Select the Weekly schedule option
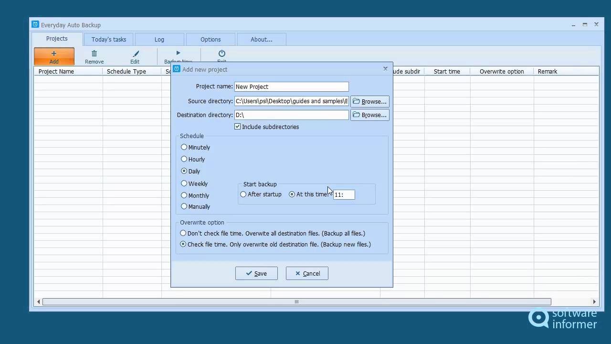611x344 pixels. click(184, 183)
